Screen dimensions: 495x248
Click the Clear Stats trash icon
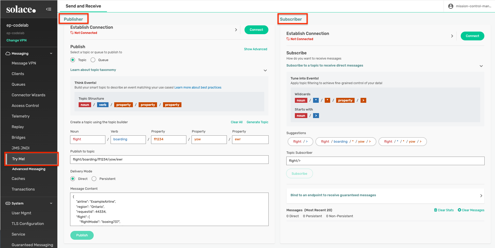click(x=436, y=210)
